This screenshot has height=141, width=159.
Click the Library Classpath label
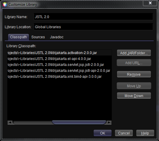click(x=21, y=46)
